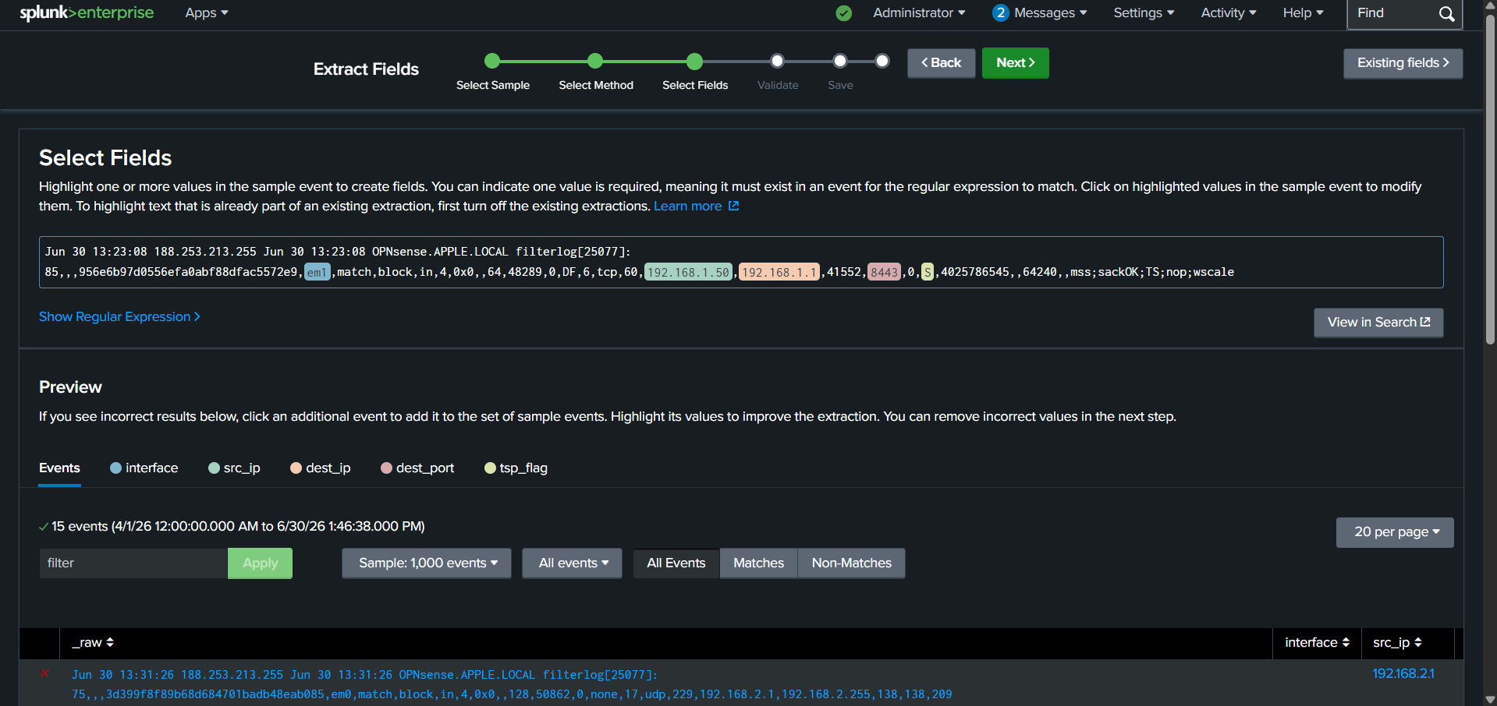Expand Show Regular Expression
The height and width of the screenshot is (706, 1497).
pos(119,316)
